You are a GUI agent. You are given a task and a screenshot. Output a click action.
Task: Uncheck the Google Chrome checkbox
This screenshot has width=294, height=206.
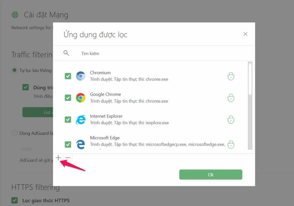point(68,98)
